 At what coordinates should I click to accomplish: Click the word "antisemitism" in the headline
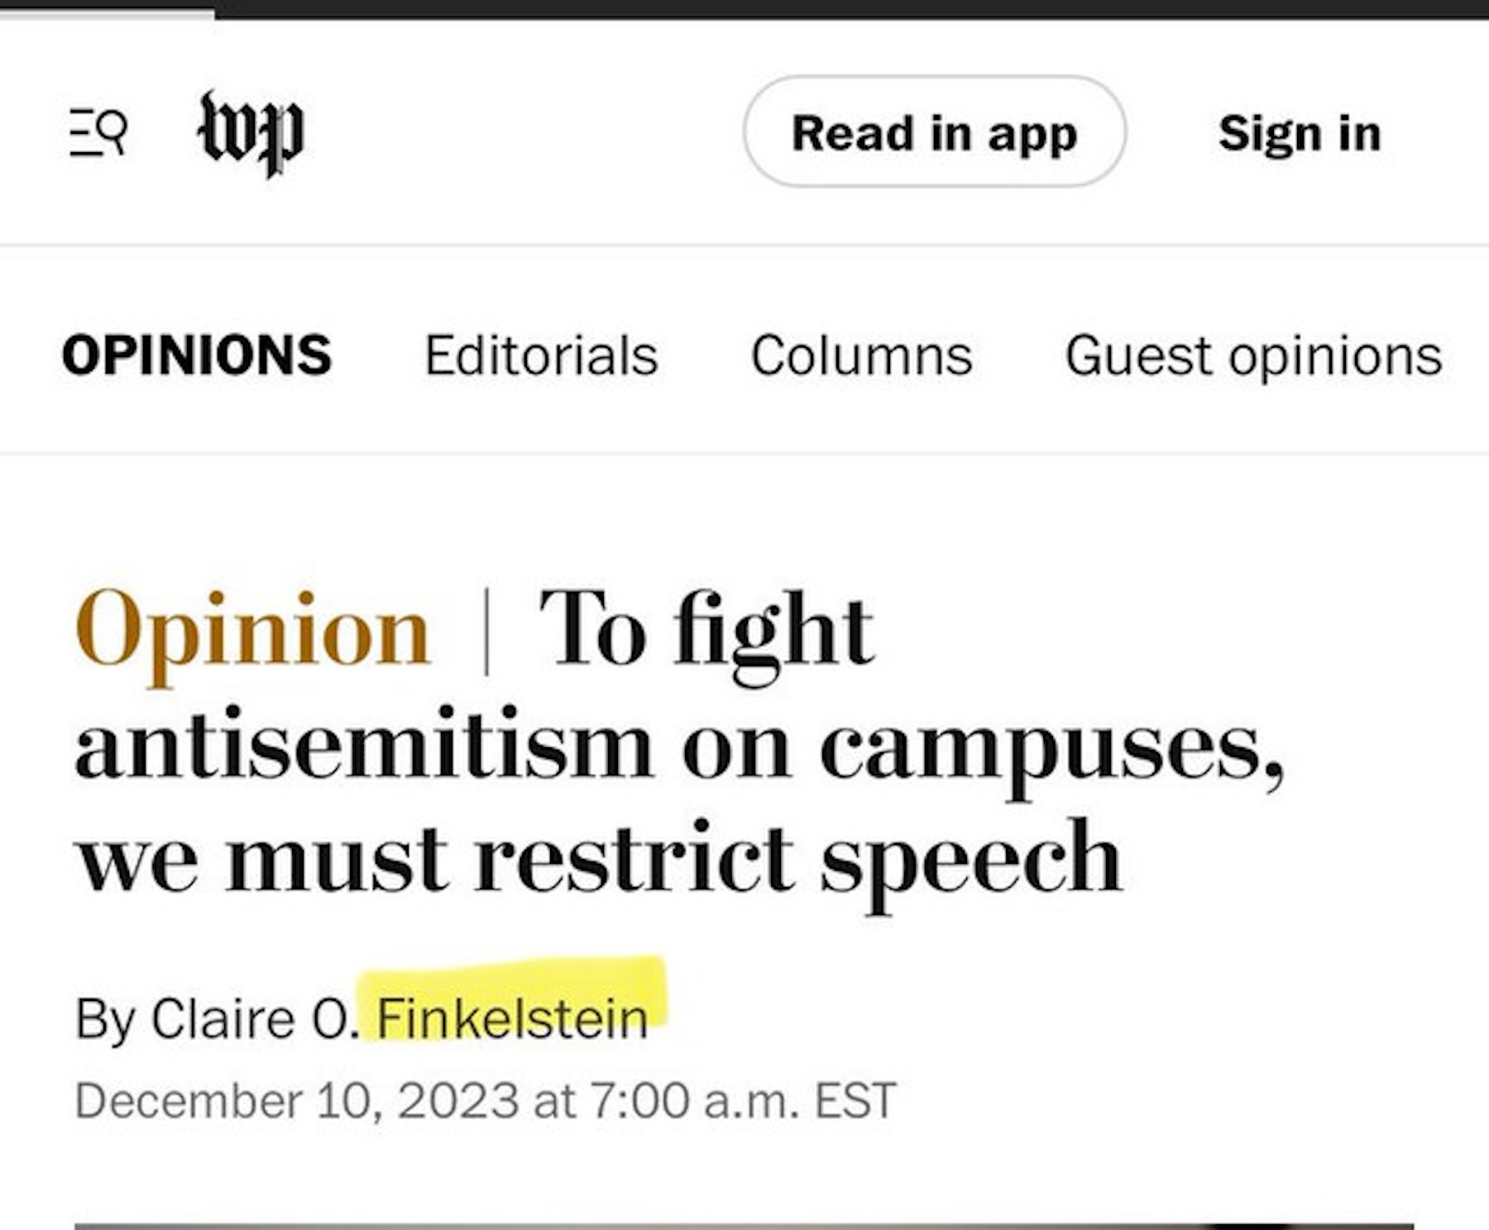pyautogui.click(x=364, y=744)
